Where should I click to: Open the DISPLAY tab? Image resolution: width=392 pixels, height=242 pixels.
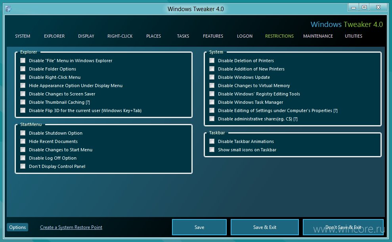[x=86, y=36]
